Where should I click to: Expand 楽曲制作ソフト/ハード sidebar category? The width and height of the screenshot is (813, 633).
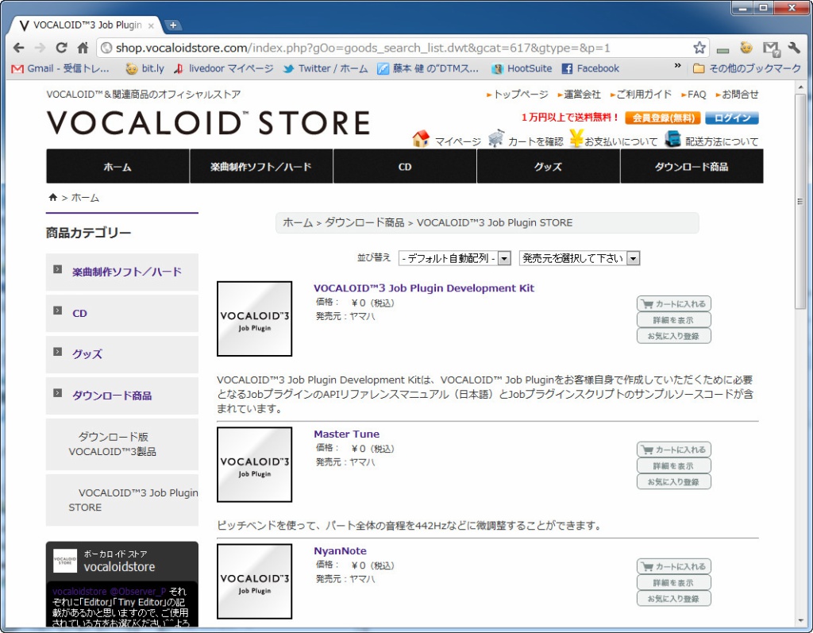pyautogui.click(x=121, y=272)
